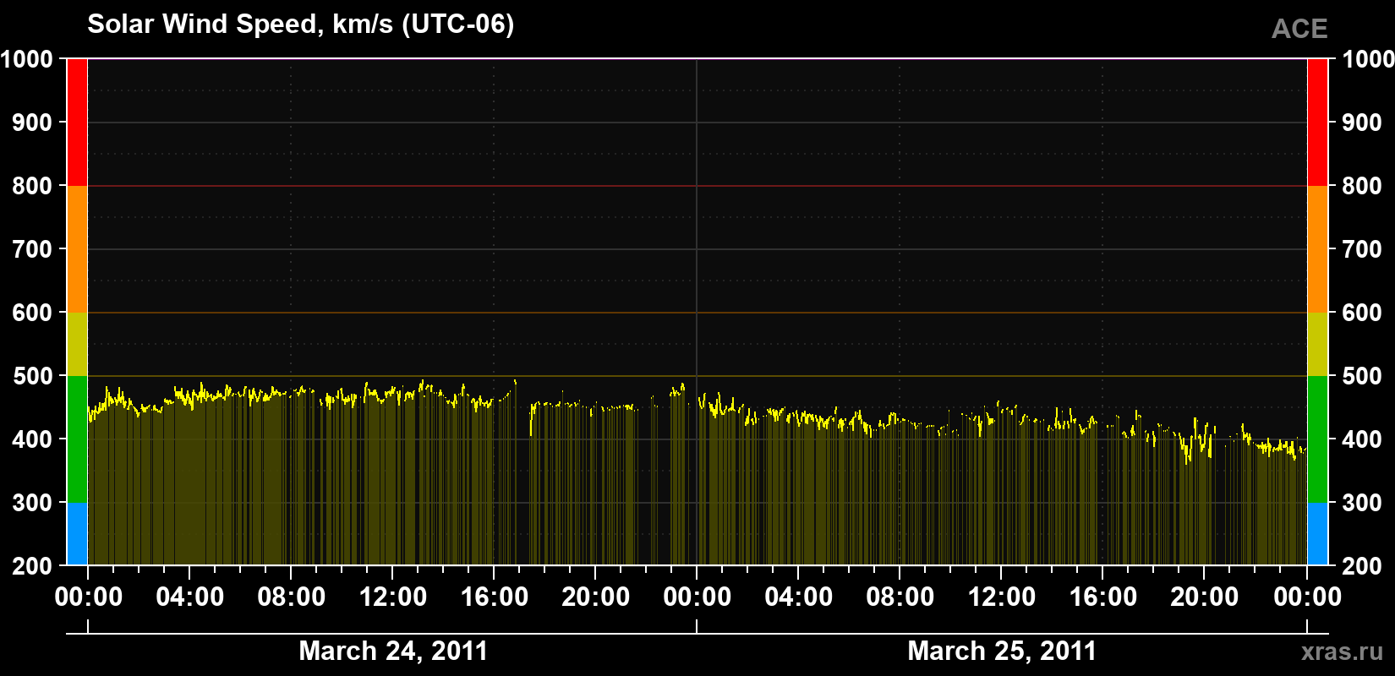Click the blue segment of the right color scale
The height and width of the screenshot is (676, 1395).
(1317, 534)
